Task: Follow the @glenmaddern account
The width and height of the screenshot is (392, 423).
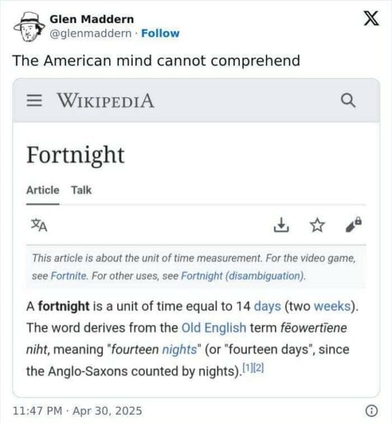Action: coord(160,33)
